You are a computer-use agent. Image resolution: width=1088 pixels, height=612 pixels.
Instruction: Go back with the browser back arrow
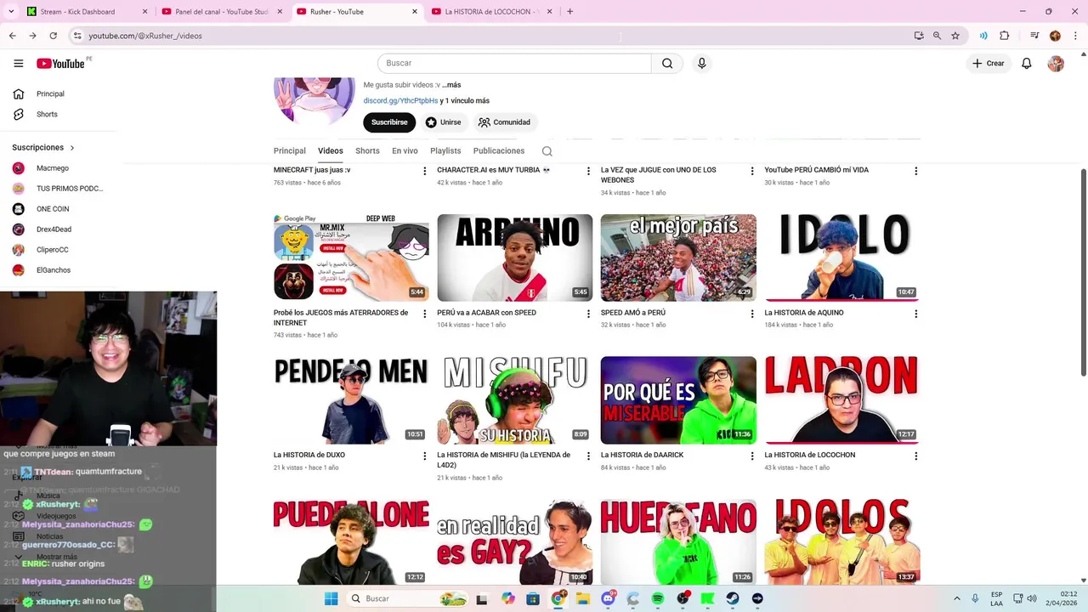[12, 36]
